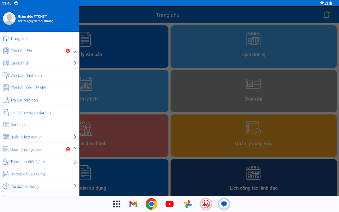Screen dimensions: 339x212
Task: Expand Thông tin điều hành chevron
Action: tap(75, 162)
